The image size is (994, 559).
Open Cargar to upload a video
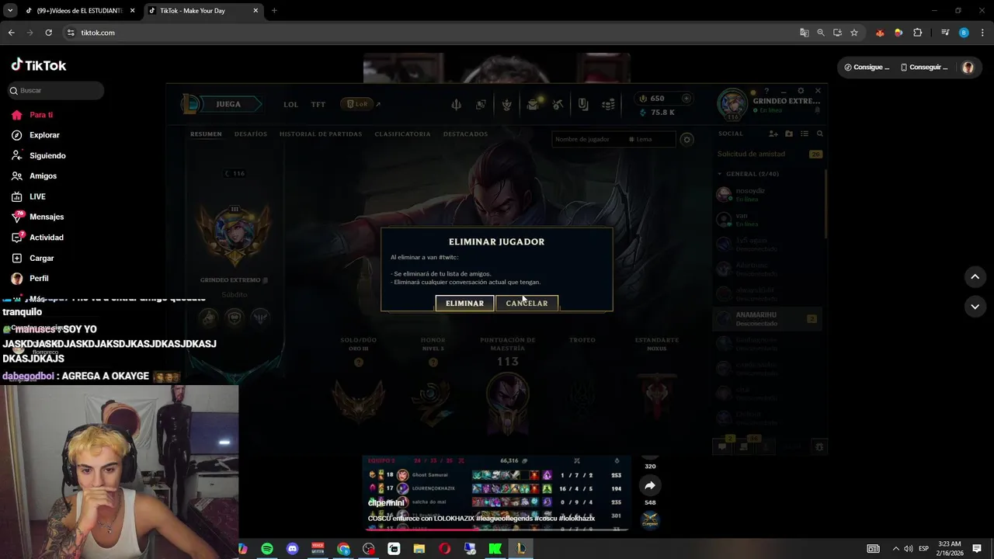(x=33, y=258)
